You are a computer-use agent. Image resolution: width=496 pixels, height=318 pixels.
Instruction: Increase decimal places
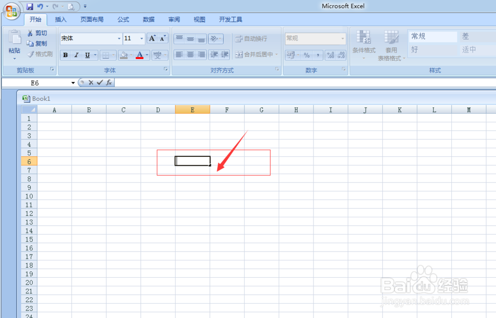[330, 55]
